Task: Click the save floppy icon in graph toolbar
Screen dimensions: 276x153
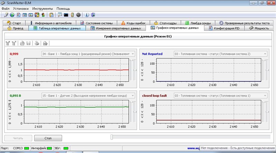Action: tap(29, 43)
